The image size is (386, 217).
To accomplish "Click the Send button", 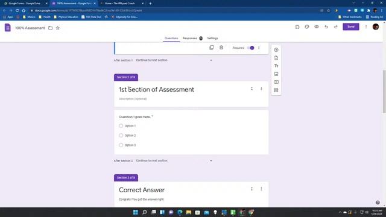I will tap(351, 27).
